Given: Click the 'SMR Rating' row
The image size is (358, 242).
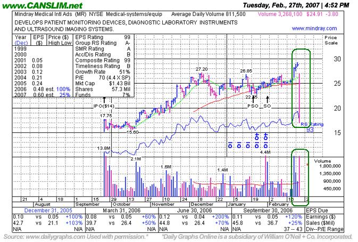Looking at the screenshot, I should click(103, 49).
